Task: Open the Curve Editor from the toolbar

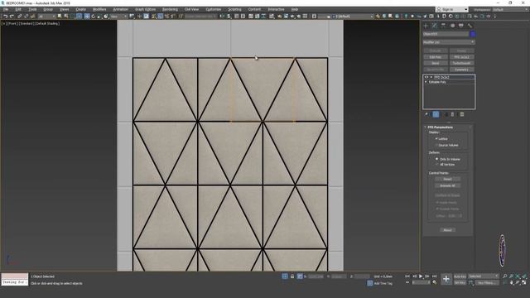Action: (258, 17)
